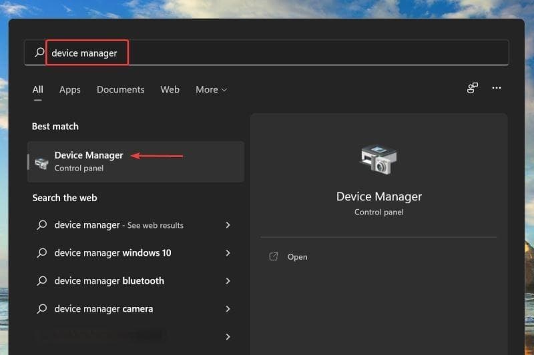Select 'device manager windows 10' suggestion
534x355 pixels.
tap(134, 252)
